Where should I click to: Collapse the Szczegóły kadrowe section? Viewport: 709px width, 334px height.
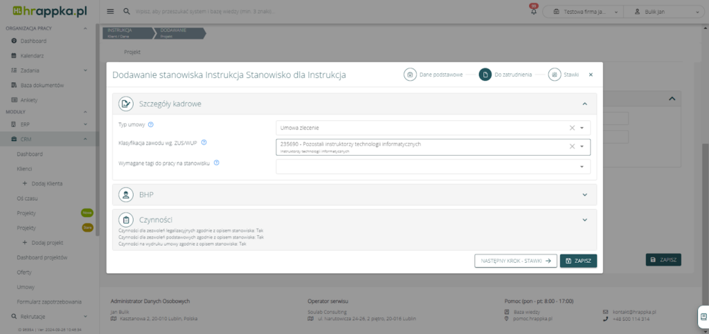pos(584,104)
